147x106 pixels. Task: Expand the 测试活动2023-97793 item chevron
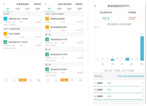pyautogui.click(x=82, y=40)
